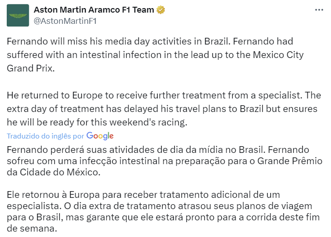Open the Aston Martin Aramco F1 Team display name
This screenshot has height=237, width=331.
pos(94,10)
